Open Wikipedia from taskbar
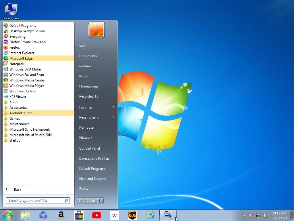 (114, 215)
